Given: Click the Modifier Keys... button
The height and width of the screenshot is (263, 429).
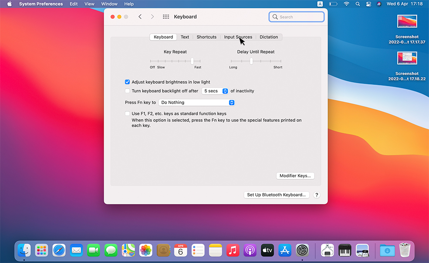Looking at the screenshot, I should click(x=295, y=176).
